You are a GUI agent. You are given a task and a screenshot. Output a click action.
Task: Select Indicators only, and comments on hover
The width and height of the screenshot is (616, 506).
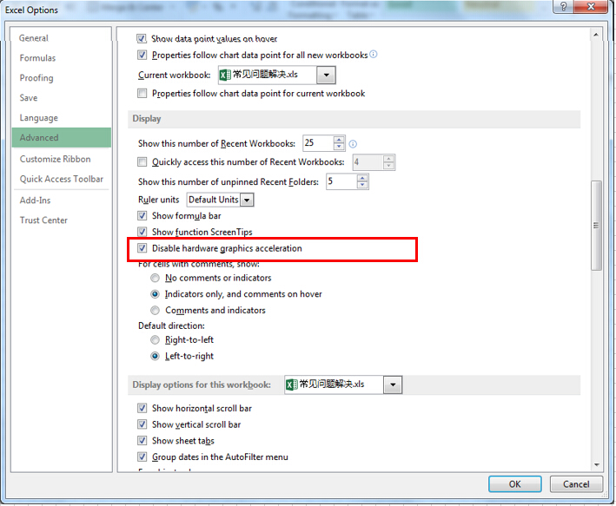pyautogui.click(x=156, y=294)
